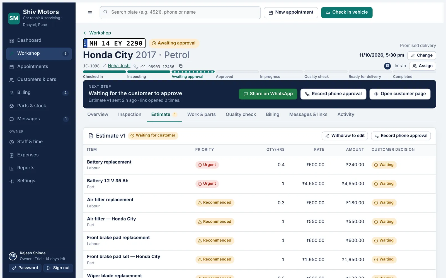Click Battery 12 V 35 Ah item
This screenshot has height=278, width=446.
click(108, 181)
